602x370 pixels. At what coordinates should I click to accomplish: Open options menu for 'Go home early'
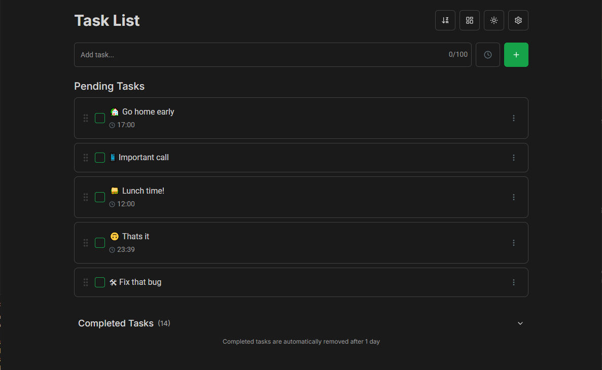[x=513, y=118]
